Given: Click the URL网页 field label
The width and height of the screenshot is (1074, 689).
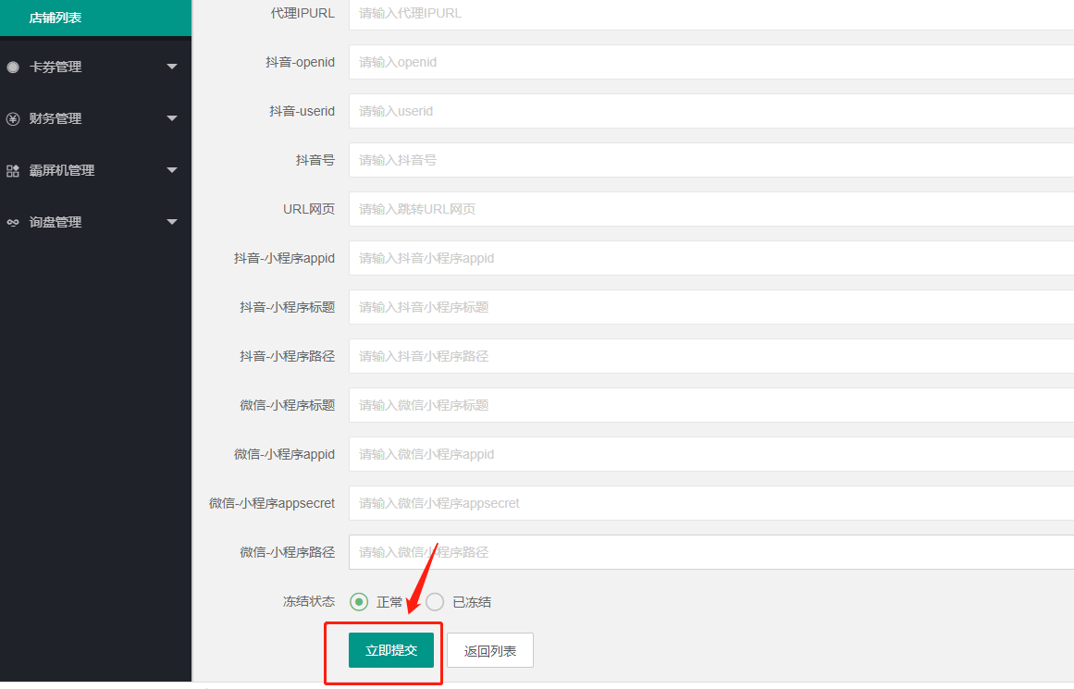Looking at the screenshot, I should 309,209.
